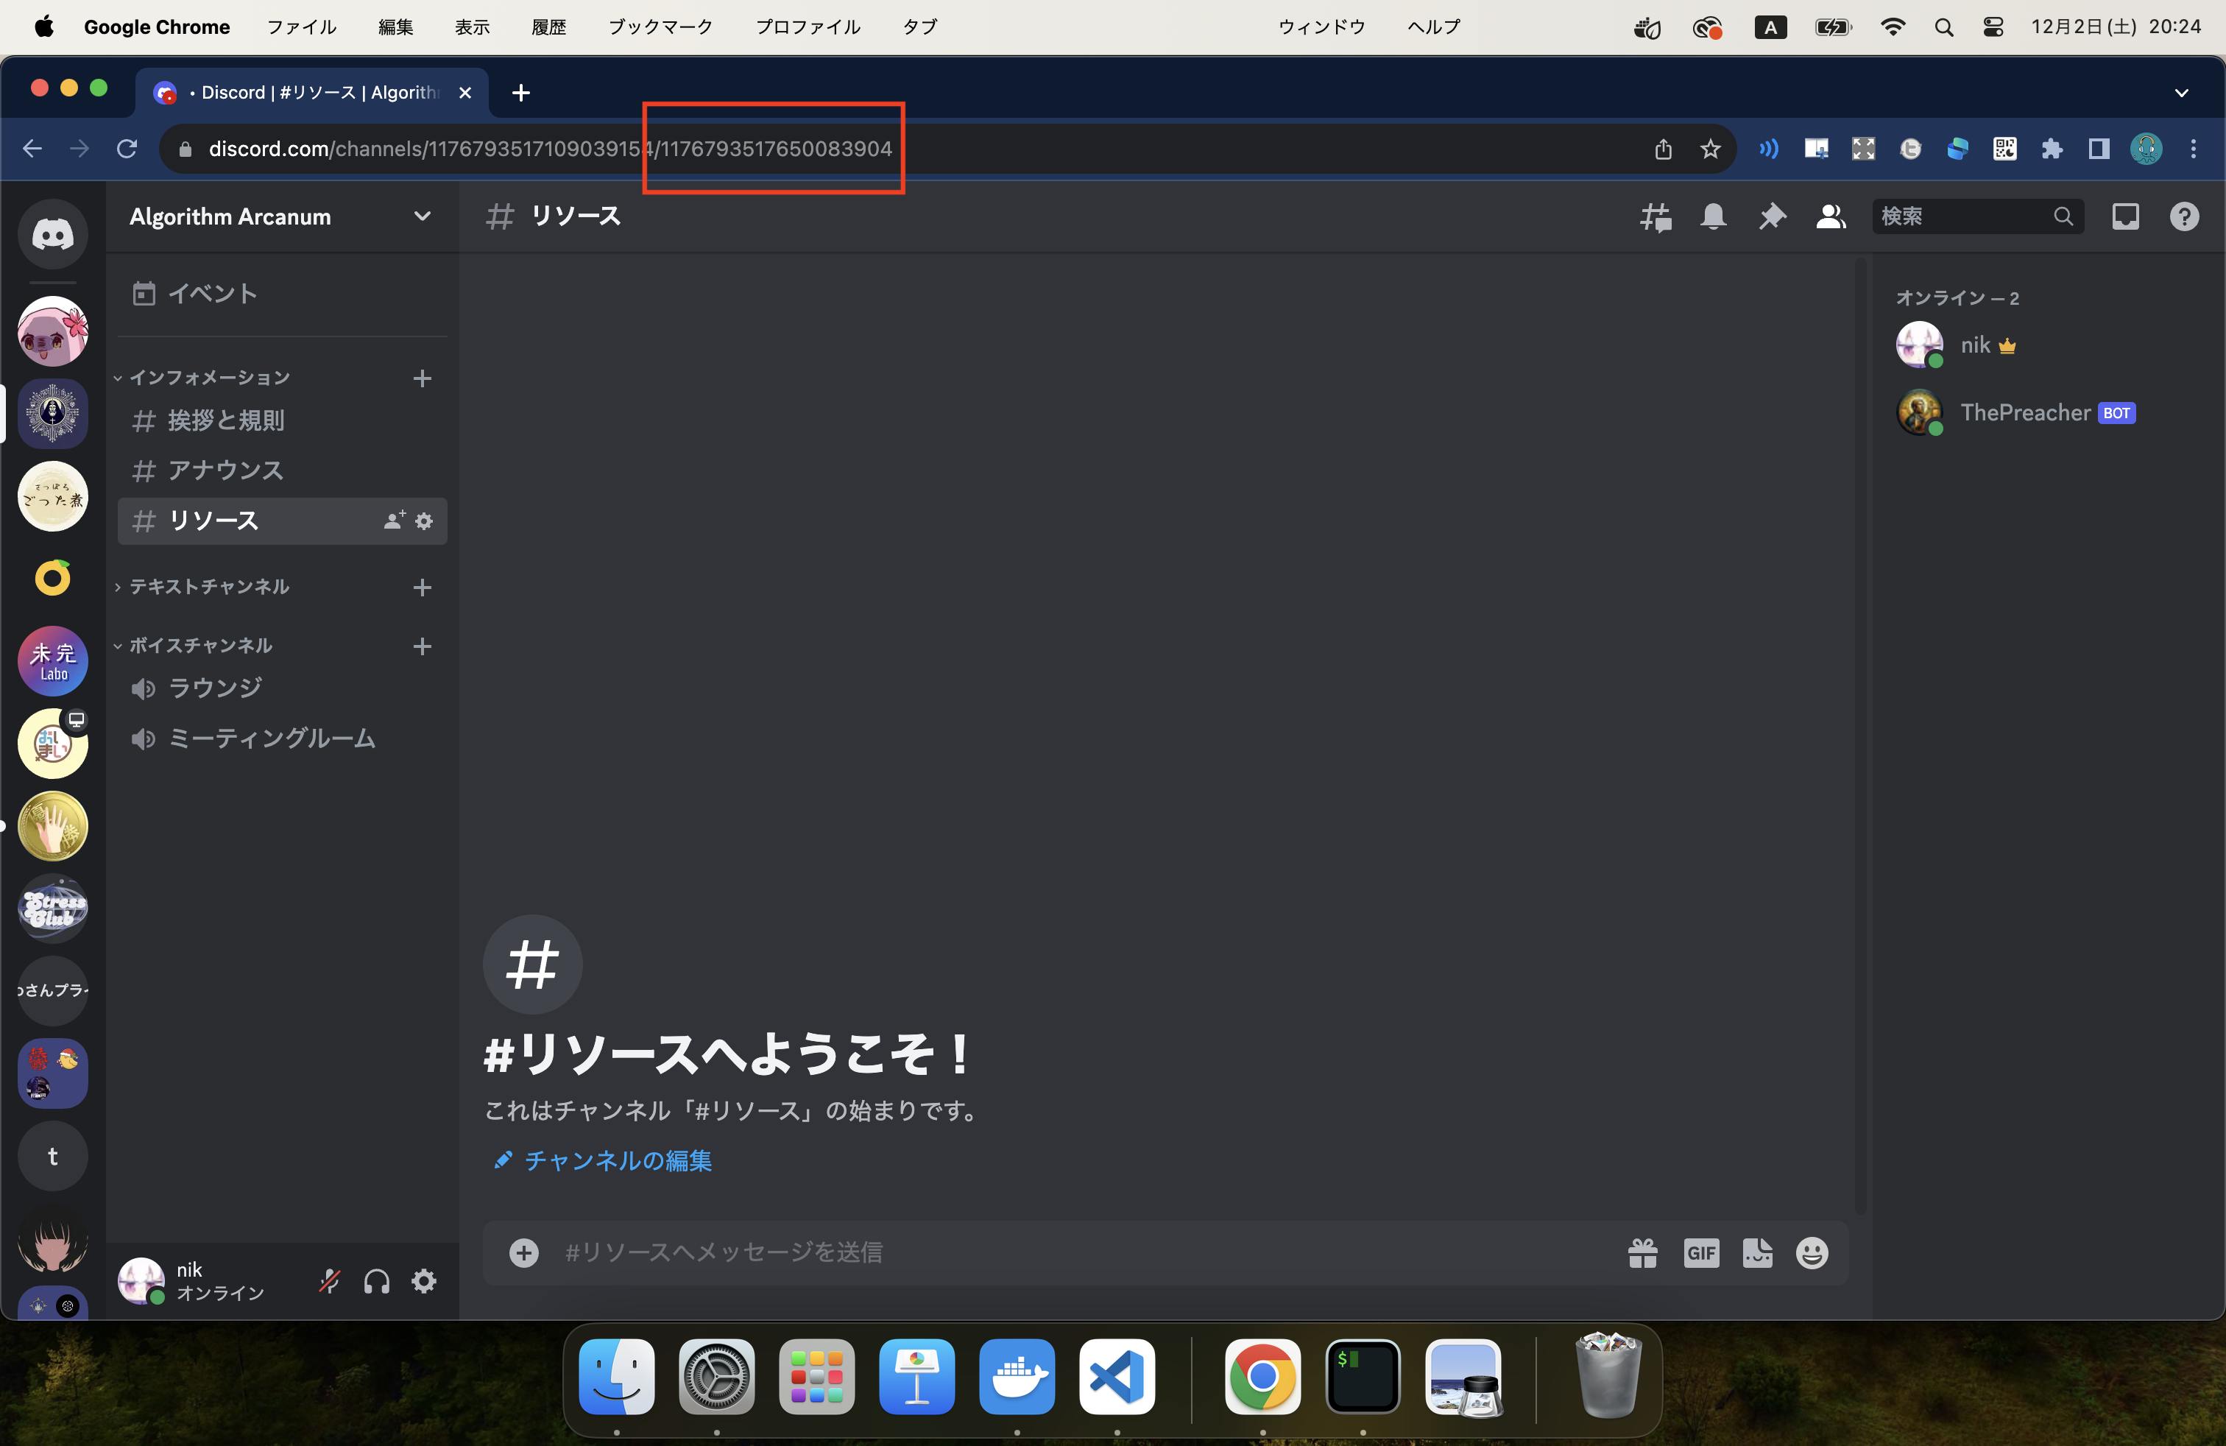2226x1446 pixels.
Task: Open the sticker picker
Action: pyautogui.click(x=1757, y=1253)
